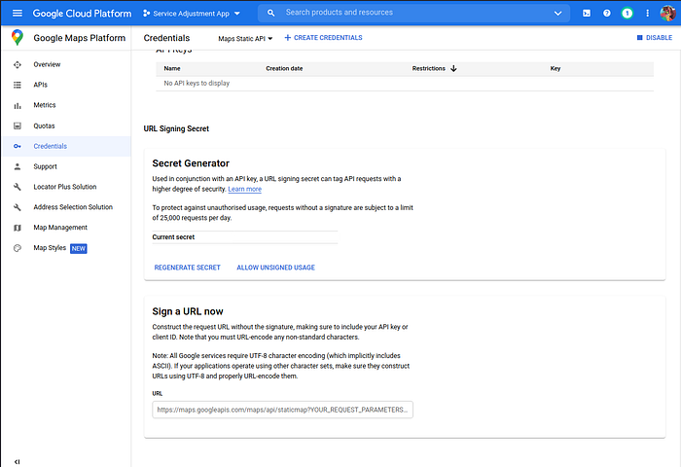Click the Locator Plus Solution wrench icon
This screenshot has height=467, width=681.
tap(18, 187)
